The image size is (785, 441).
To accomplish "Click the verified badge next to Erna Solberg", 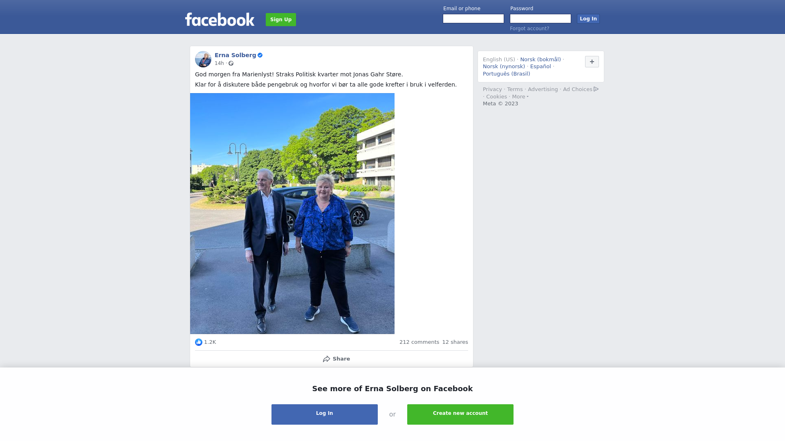I will pos(260,55).
